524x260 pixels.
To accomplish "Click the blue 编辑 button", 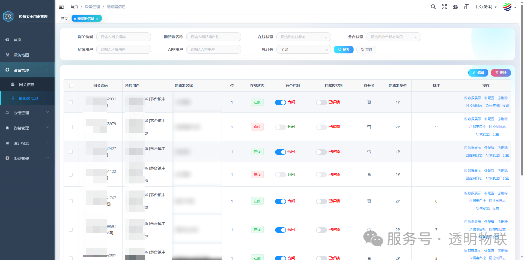I will (478, 73).
